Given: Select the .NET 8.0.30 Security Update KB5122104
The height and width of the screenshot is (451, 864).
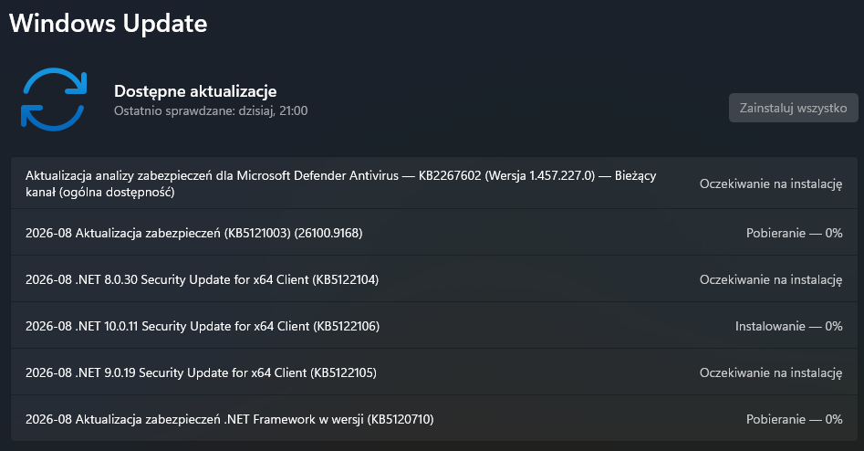Looking at the screenshot, I should pyautogui.click(x=434, y=279).
